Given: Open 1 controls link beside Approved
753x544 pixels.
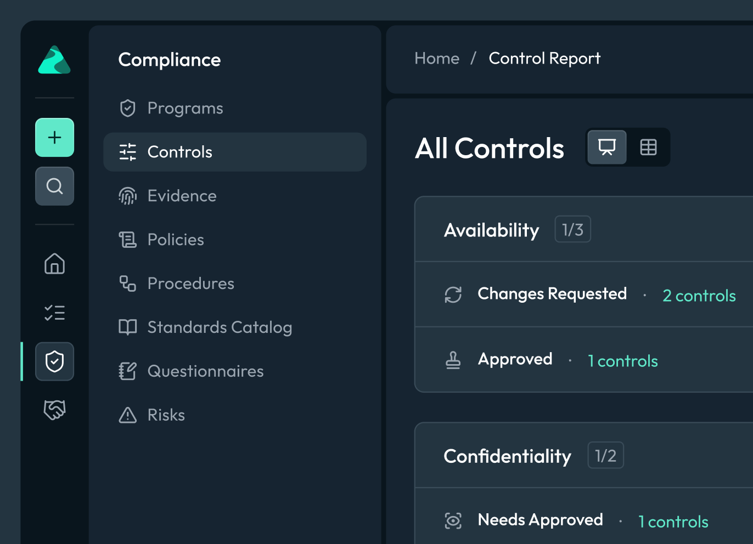Looking at the screenshot, I should coord(623,361).
